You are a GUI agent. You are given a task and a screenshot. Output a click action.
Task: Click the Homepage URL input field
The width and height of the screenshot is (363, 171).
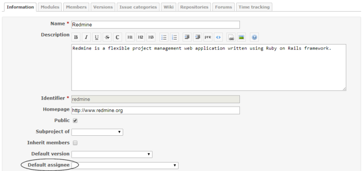pos(156,110)
